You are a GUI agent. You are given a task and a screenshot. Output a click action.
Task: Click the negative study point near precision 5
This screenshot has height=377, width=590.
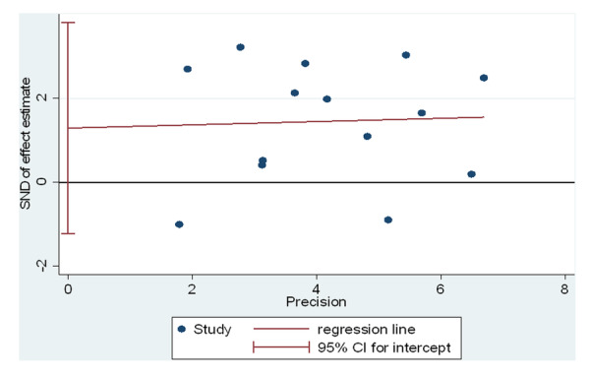click(388, 220)
